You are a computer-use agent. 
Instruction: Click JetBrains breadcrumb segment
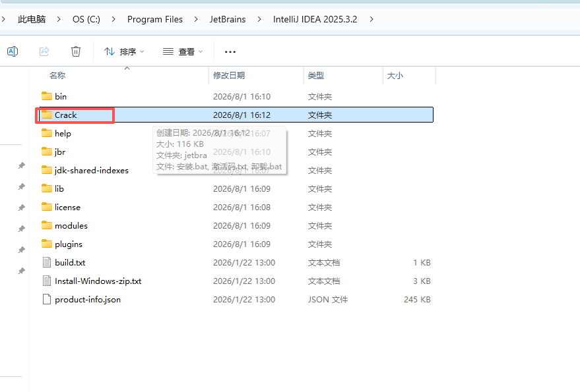coord(228,19)
